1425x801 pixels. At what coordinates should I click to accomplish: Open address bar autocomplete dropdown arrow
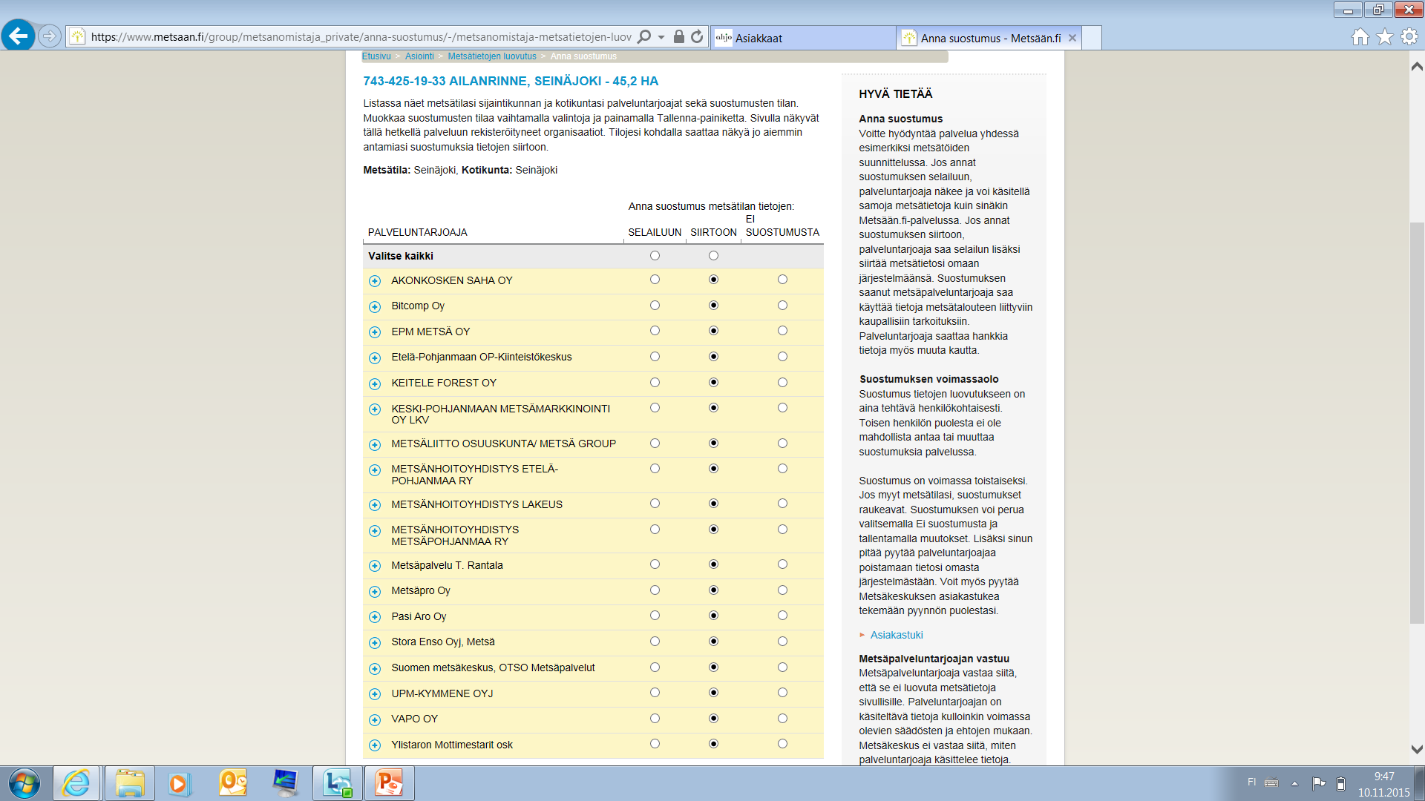pyautogui.click(x=661, y=37)
